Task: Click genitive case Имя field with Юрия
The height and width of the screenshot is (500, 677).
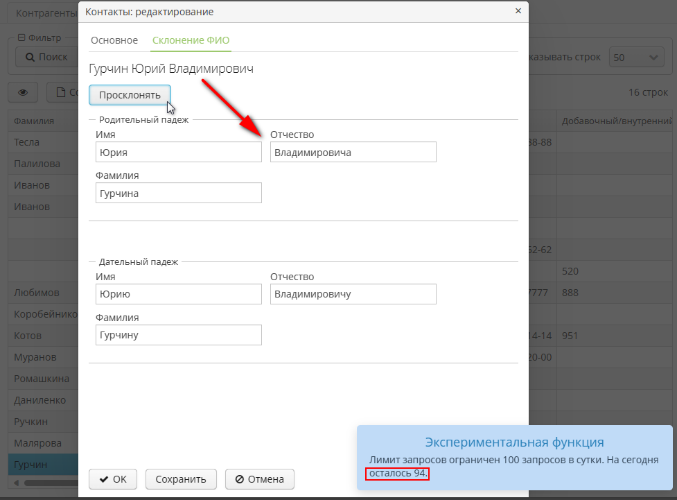Action: (179, 153)
